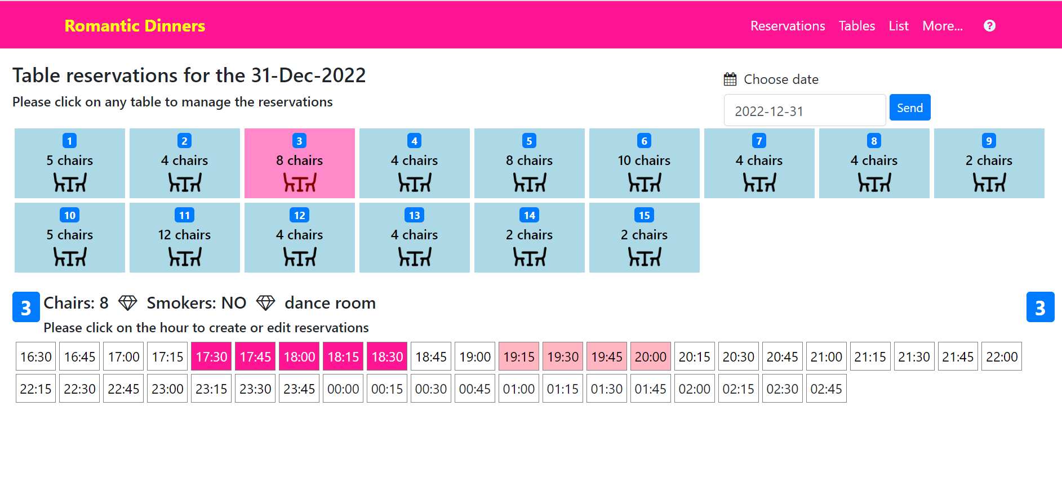Open the Reservations menu item
1062x486 pixels.
(787, 26)
